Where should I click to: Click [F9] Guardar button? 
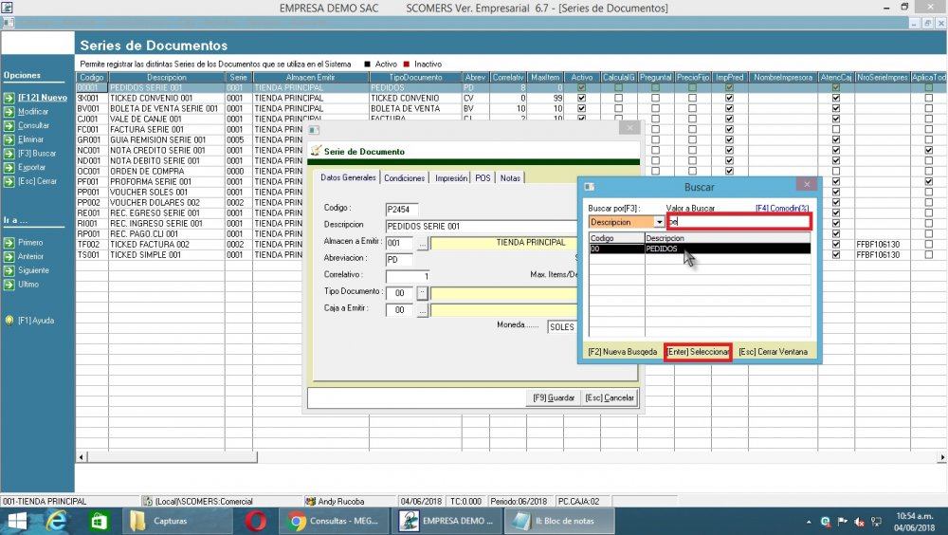point(554,397)
